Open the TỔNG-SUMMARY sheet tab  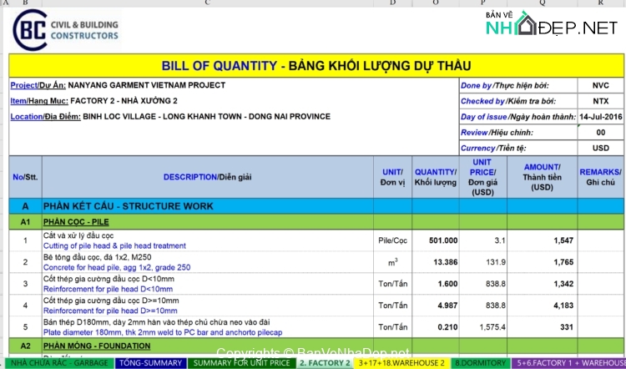pyautogui.click(x=149, y=363)
